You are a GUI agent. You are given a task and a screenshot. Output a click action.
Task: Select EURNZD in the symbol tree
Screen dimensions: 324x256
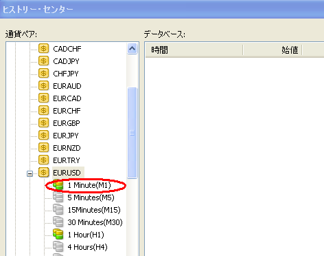click(x=67, y=148)
